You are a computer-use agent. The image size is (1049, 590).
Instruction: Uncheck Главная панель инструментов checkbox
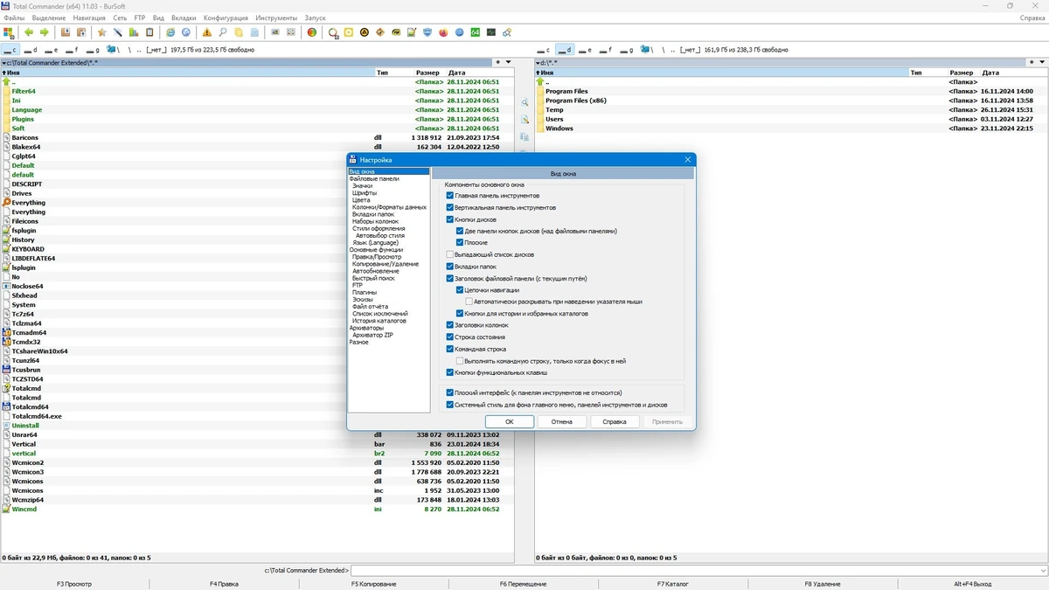coord(450,196)
